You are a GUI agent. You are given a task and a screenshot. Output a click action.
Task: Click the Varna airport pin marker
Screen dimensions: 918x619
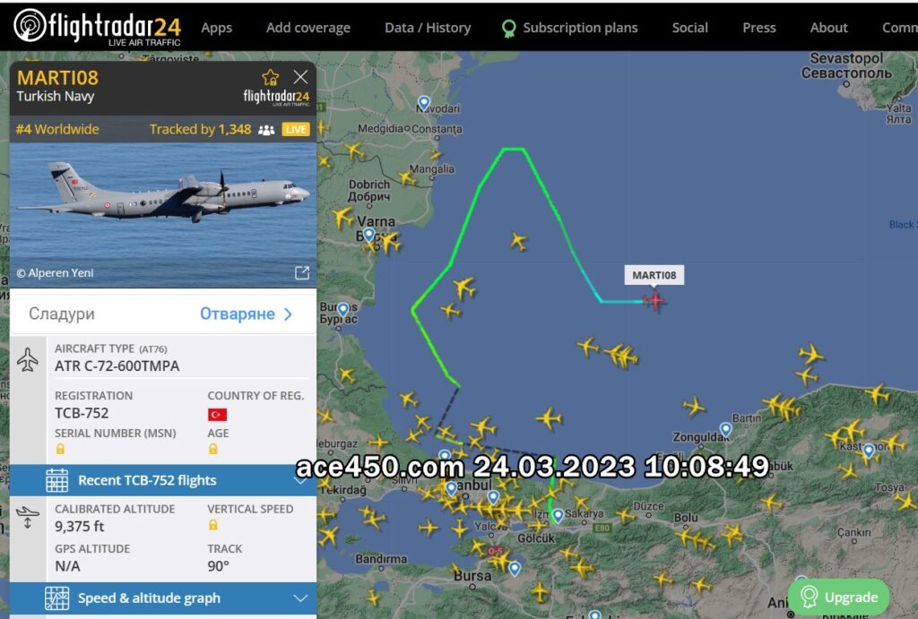[368, 236]
